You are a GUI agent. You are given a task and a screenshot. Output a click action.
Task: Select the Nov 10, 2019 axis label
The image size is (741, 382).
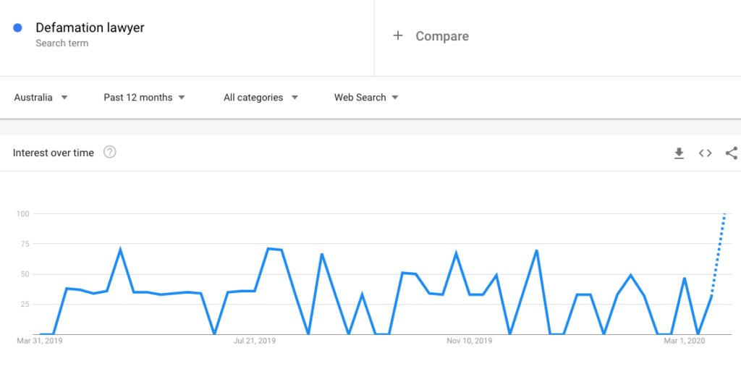[470, 340]
